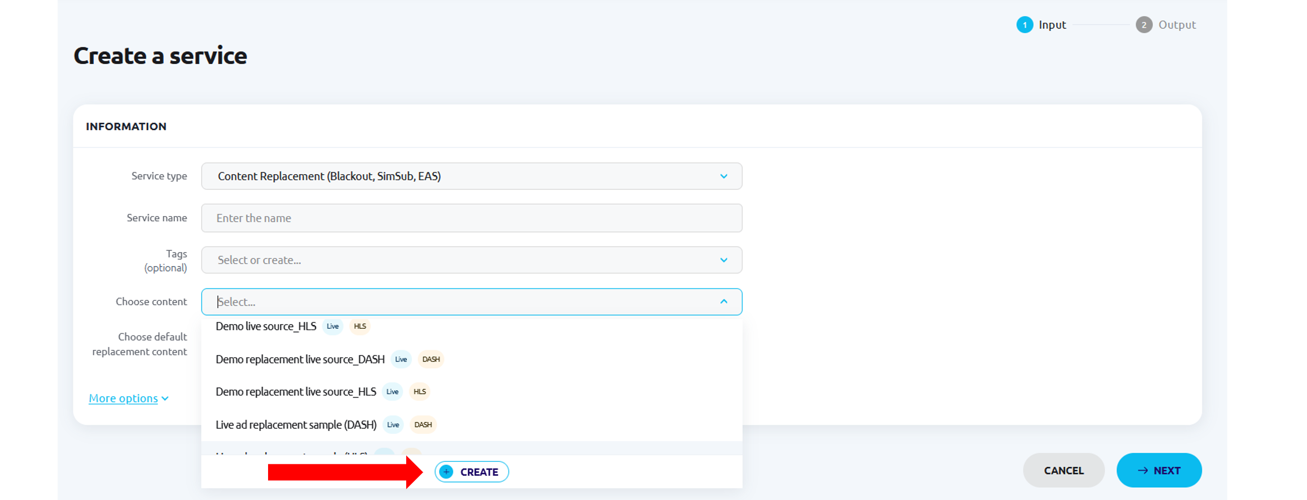Click the chevron beside More options
The height and width of the screenshot is (500, 1307).
165,399
